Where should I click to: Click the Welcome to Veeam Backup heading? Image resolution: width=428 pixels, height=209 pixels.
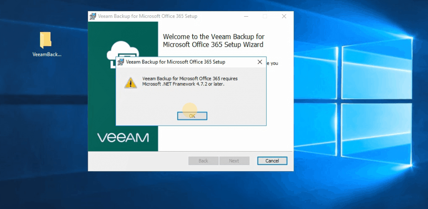pos(213,41)
